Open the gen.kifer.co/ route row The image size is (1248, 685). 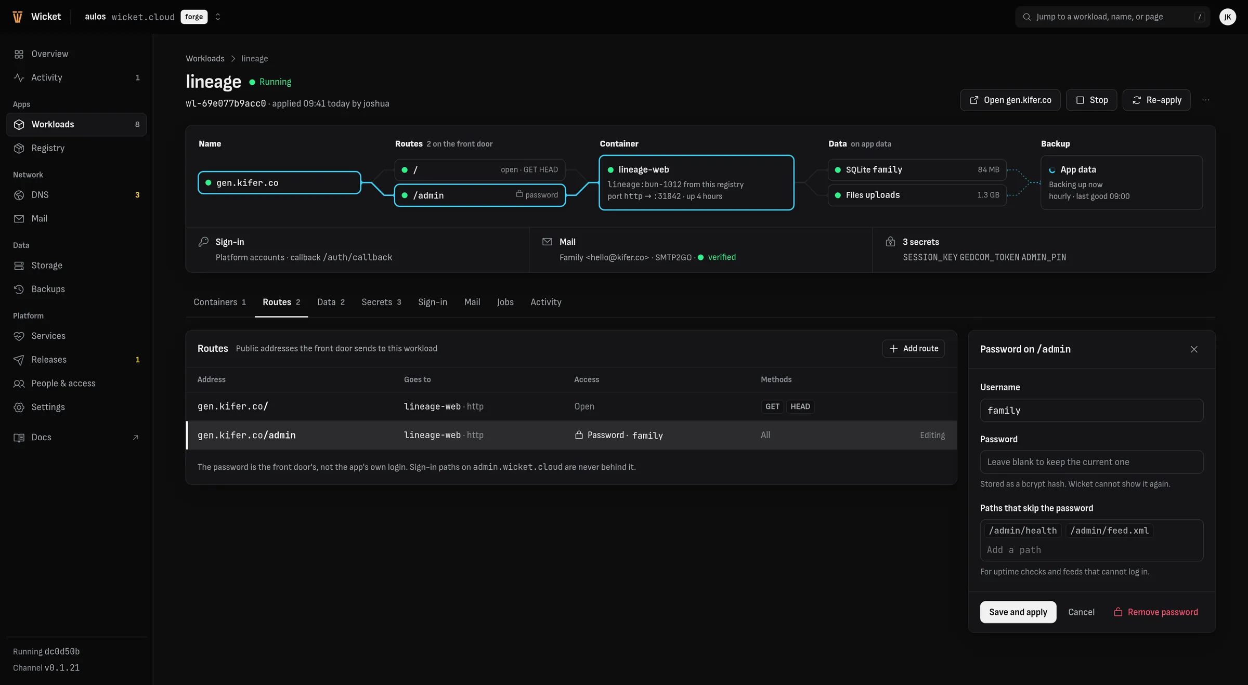571,406
